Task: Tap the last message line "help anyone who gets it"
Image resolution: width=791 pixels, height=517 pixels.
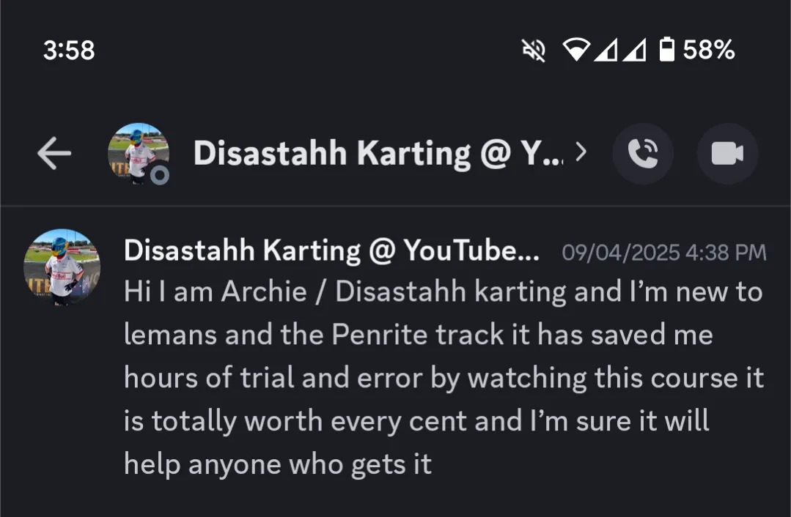Action: 278,464
